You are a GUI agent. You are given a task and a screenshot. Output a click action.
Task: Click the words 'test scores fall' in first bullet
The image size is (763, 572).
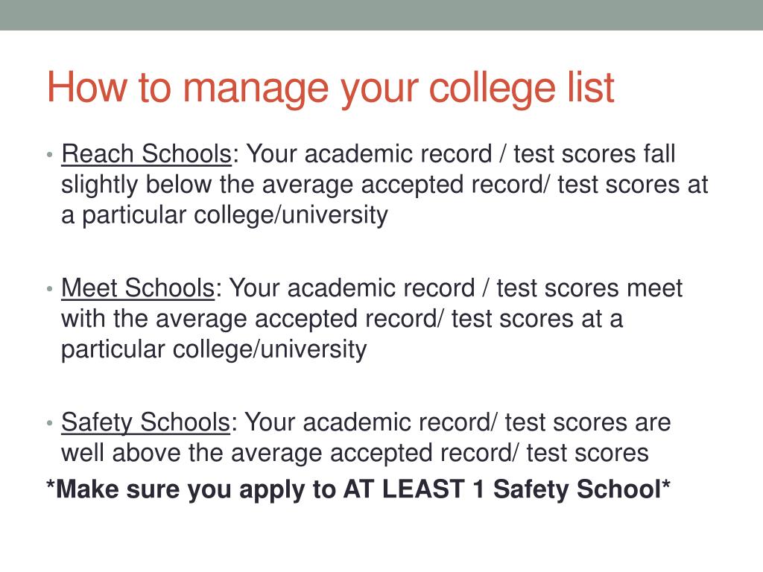(x=595, y=154)
